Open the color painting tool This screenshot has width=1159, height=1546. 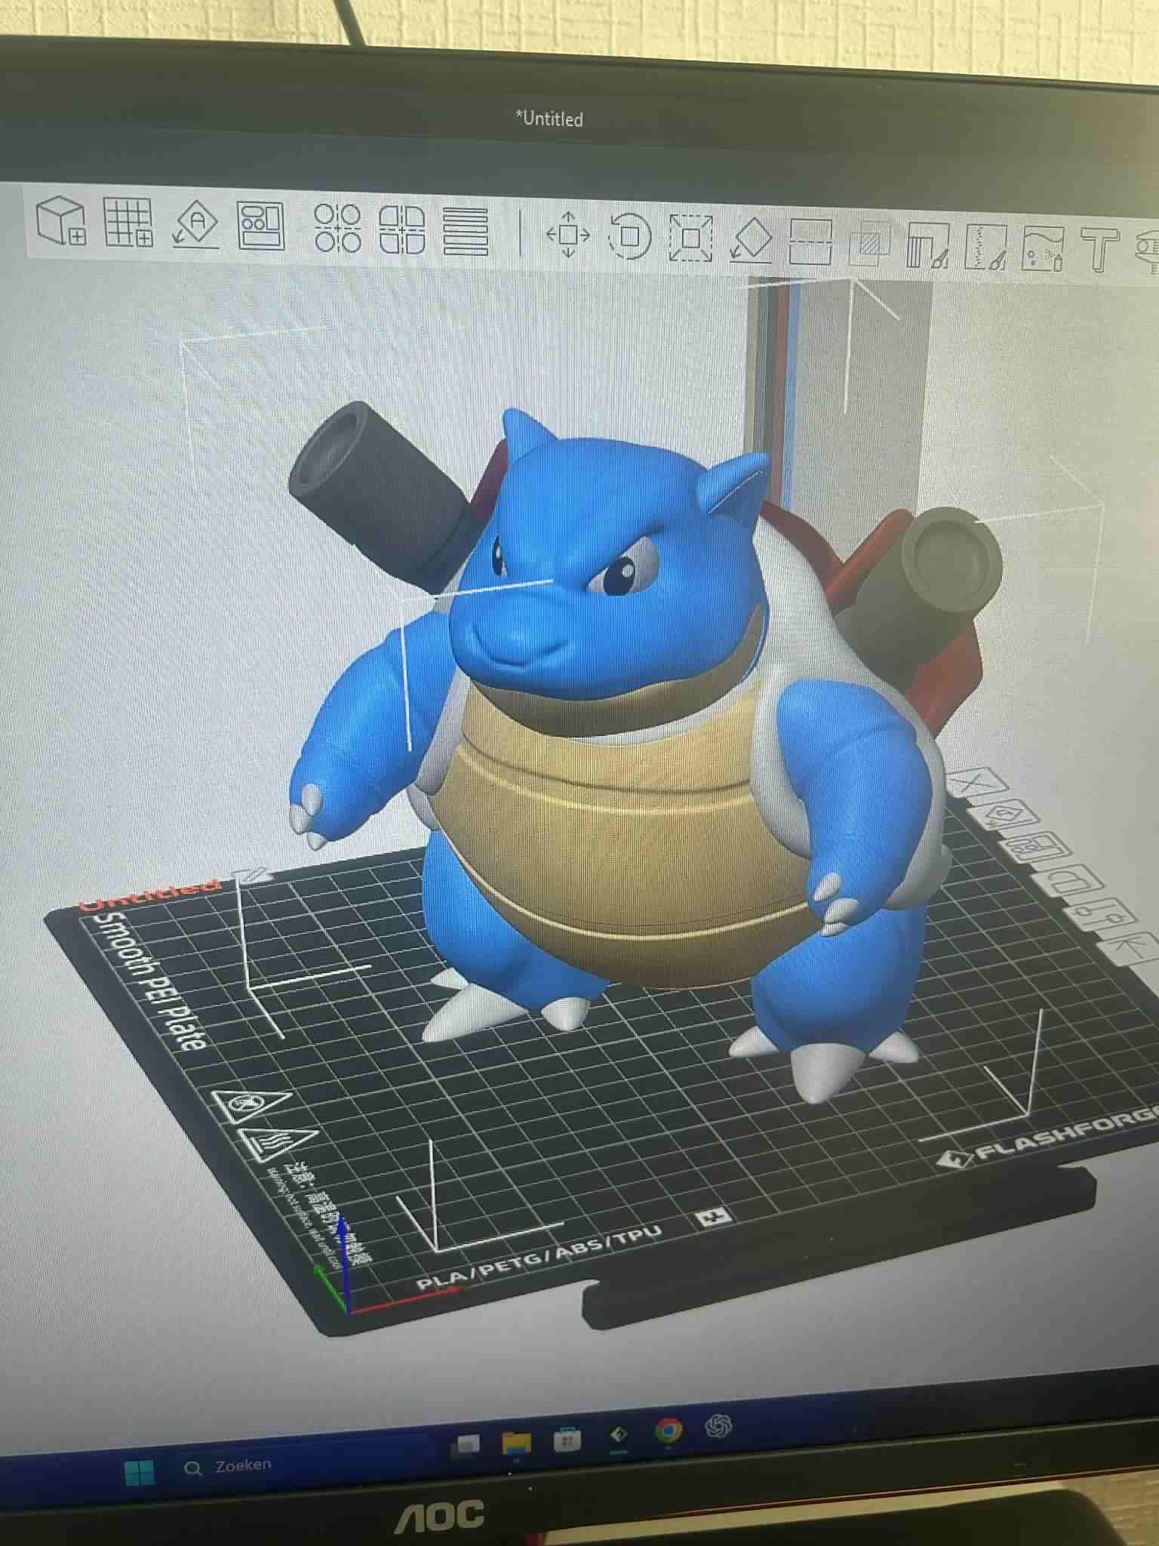(1043, 248)
